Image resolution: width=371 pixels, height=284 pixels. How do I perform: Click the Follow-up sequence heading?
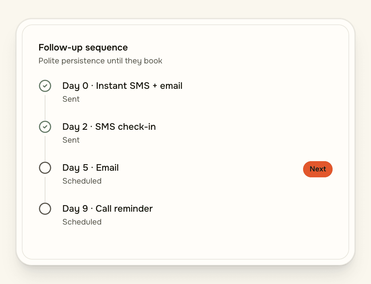[x=83, y=48]
